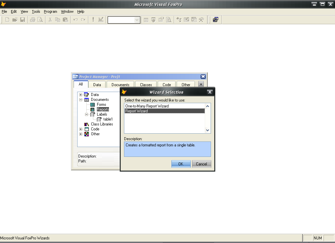Click Cancel in Wizard Selection dialog
This screenshot has height=243, width=335.
click(x=202, y=164)
